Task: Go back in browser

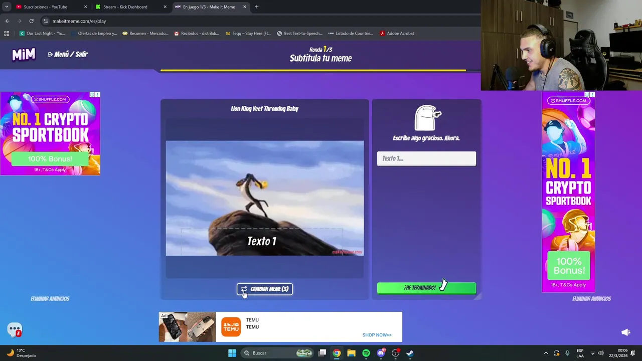Action: [7, 21]
